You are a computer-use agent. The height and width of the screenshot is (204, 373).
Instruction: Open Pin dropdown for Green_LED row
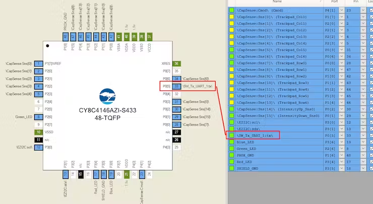click(x=363, y=149)
